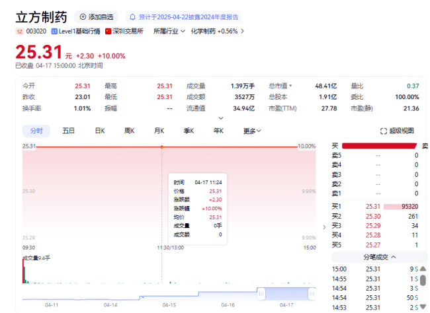The width and height of the screenshot is (430, 313).
Task: Expand the 所属行业 dropdown
Action: tap(169, 32)
